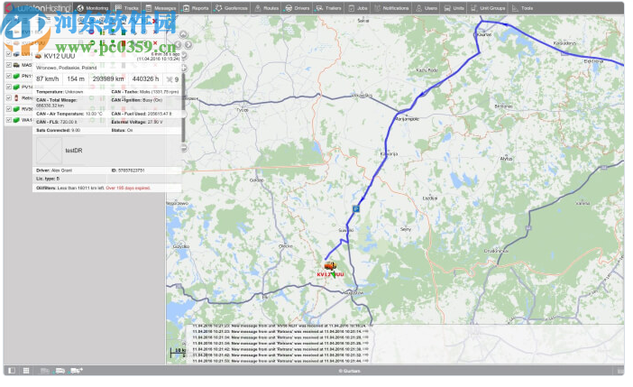The width and height of the screenshot is (633, 387).
Task: Pan the map left with arrow
Action: pyautogui.click(x=178, y=44)
